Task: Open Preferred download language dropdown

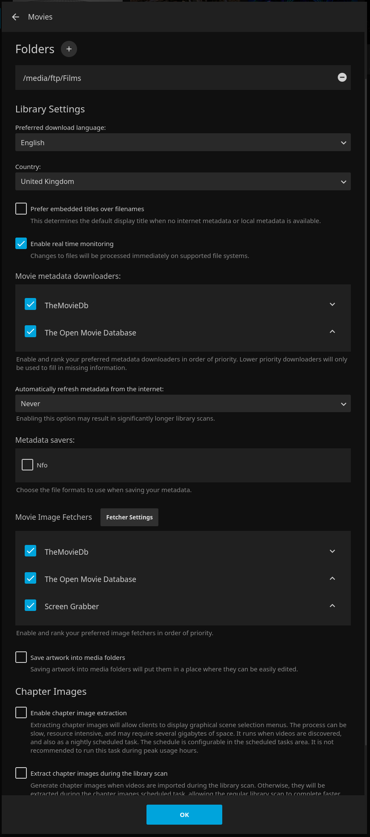Action: tap(183, 143)
